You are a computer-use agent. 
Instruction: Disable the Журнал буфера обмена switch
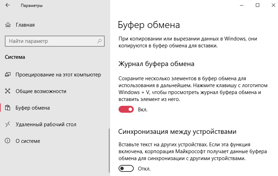(126, 110)
